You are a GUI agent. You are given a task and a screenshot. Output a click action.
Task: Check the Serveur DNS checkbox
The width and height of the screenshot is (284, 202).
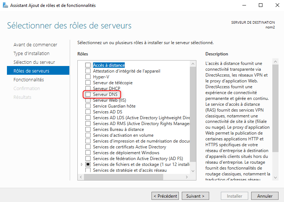(x=88, y=94)
